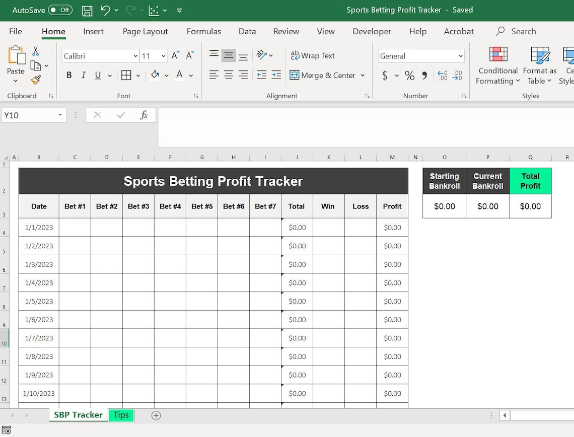
Task: Expand the Underline style dropdown arrow
Action: tap(109, 75)
